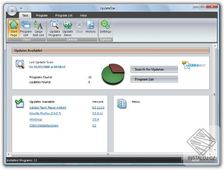Switch to the Program List ribbon tab
This screenshot has width=224, height=170.
64,16
